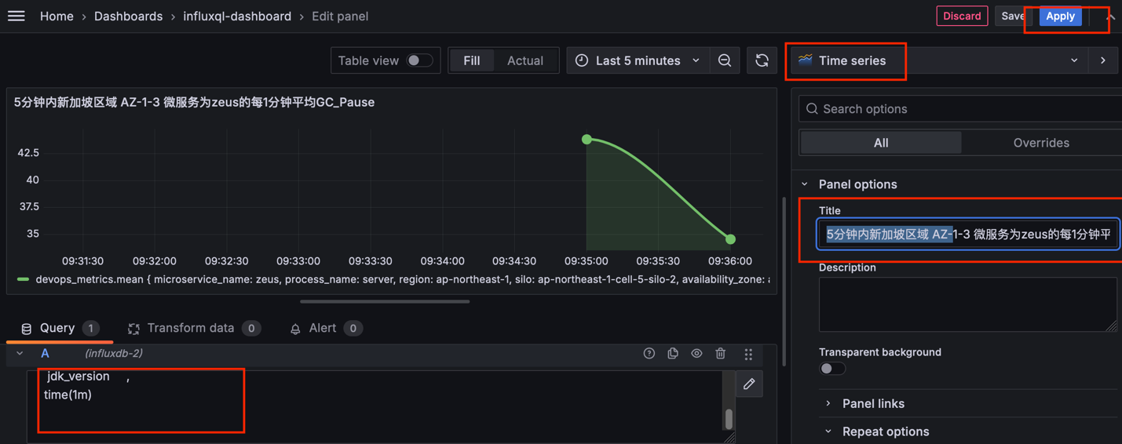Collapse query A row chevron
Viewport: 1122px width, 444px height.
pos(20,354)
